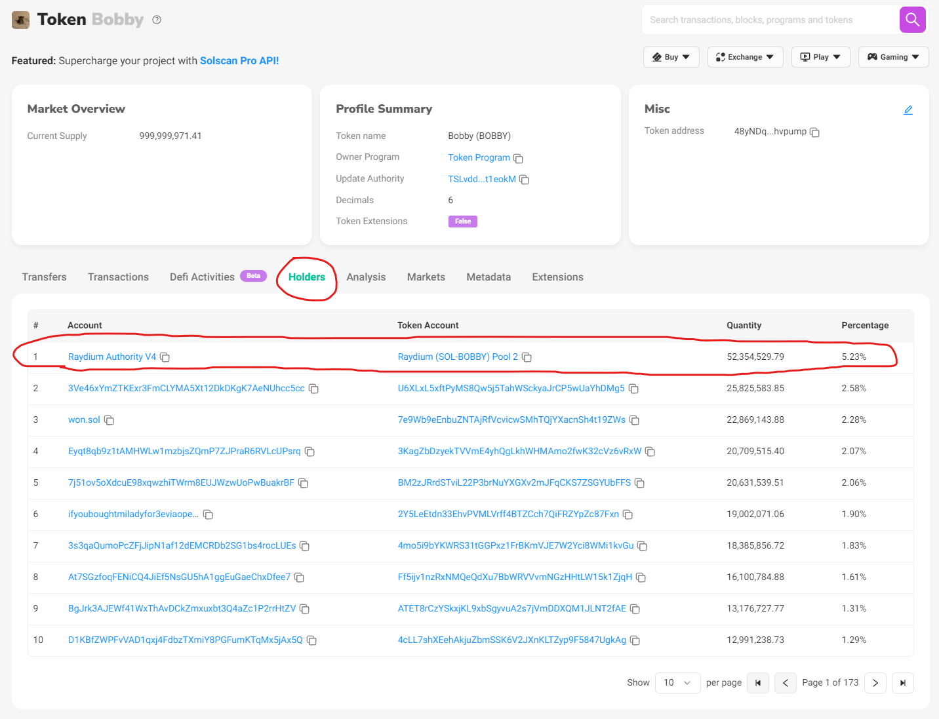Image resolution: width=939 pixels, height=719 pixels.
Task: Click the Bobby token avatar image
Action: 20,20
